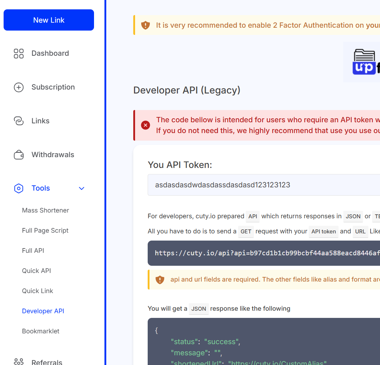Click the red error circle icon
This screenshot has height=365, width=380.
[x=146, y=125]
